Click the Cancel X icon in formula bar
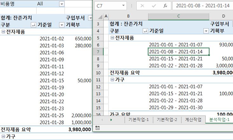Screen dimensions: 233x140 tap(142, 6)
